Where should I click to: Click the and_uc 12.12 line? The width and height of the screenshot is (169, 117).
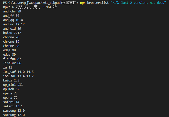click(14, 24)
